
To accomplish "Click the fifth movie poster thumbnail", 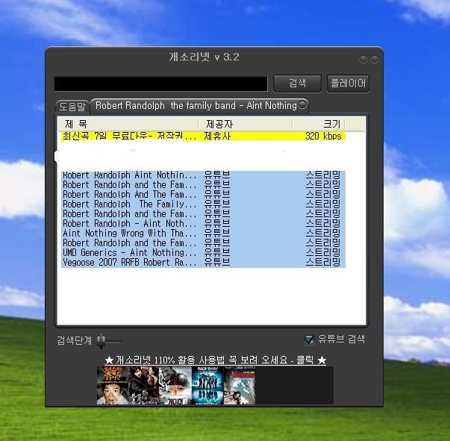I will pos(240,385).
